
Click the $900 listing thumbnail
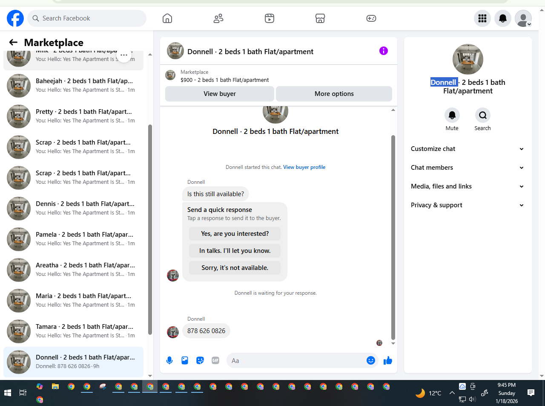(170, 75)
